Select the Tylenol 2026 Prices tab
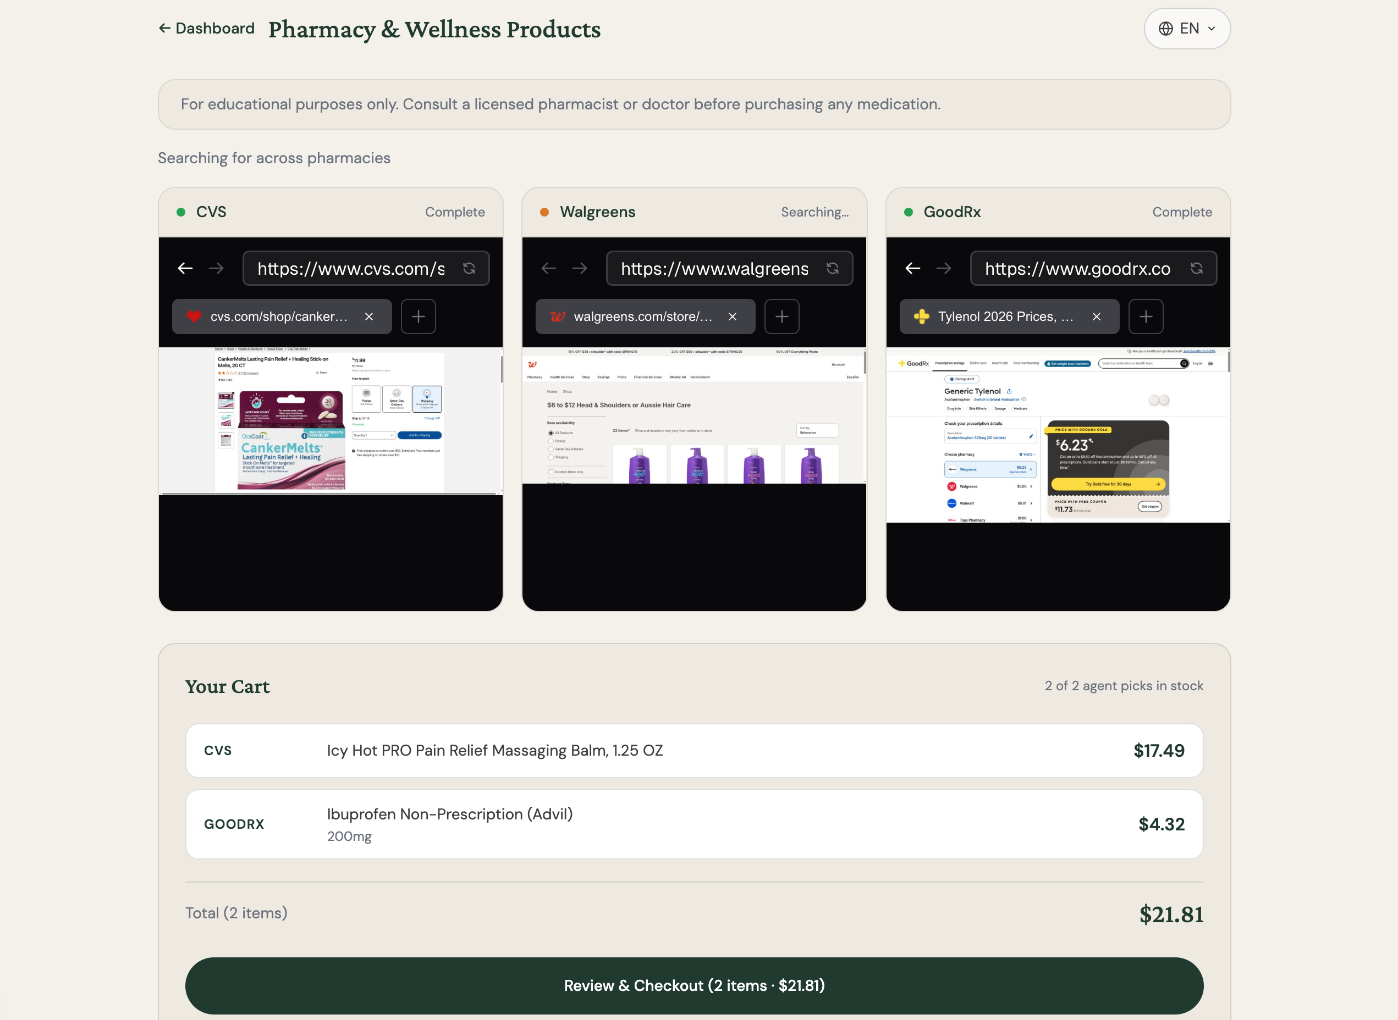 click(x=1004, y=317)
